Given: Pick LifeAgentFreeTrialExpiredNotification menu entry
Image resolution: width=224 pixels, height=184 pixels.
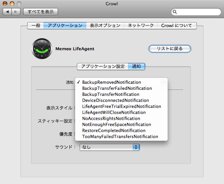Looking at the screenshot, I should click(x=121, y=106).
